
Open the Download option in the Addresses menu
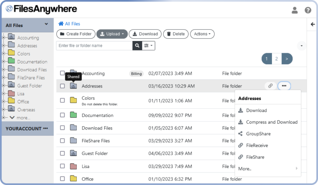pyautogui.click(x=256, y=110)
